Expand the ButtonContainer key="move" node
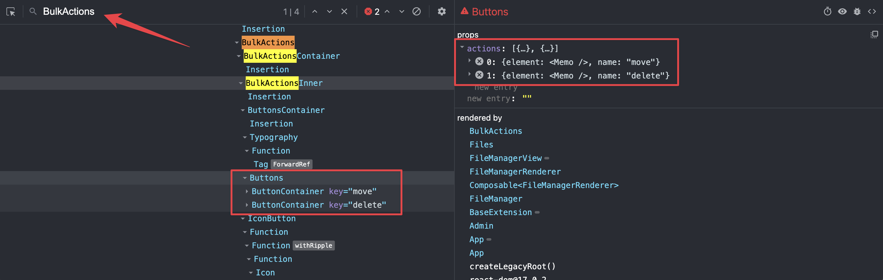The width and height of the screenshot is (883, 280). pos(247,191)
